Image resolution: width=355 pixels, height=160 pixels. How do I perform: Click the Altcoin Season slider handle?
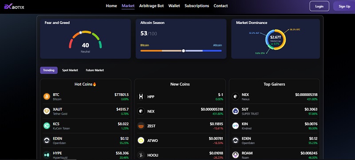(x=183, y=51)
